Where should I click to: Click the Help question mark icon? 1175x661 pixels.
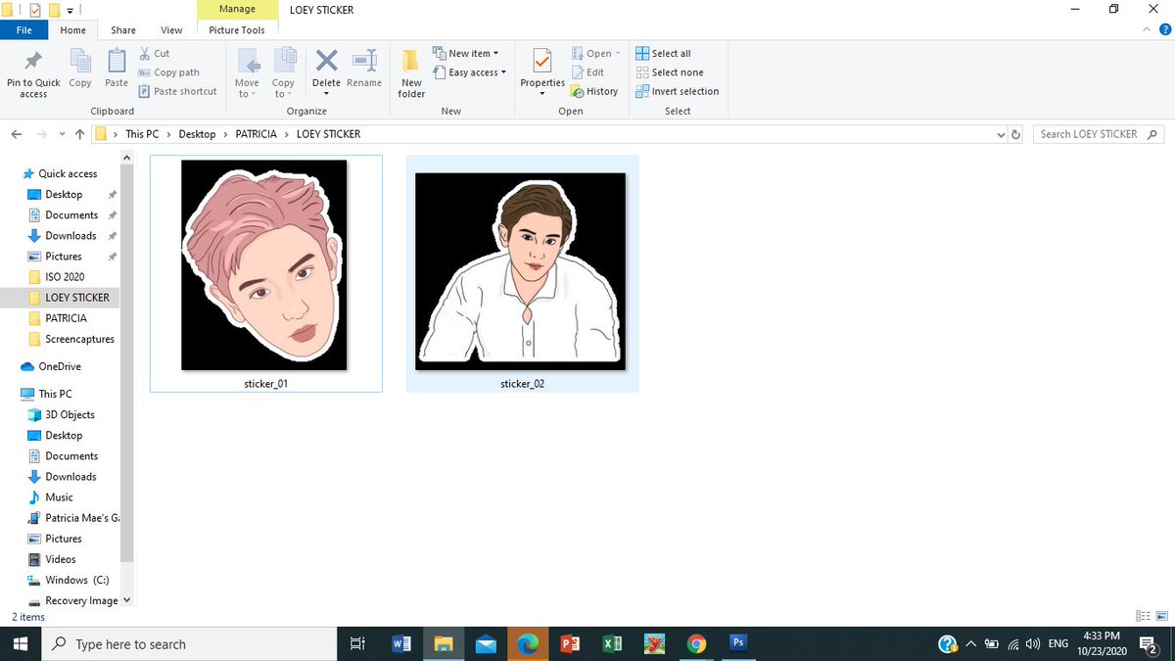click(x=1165, y=30)
